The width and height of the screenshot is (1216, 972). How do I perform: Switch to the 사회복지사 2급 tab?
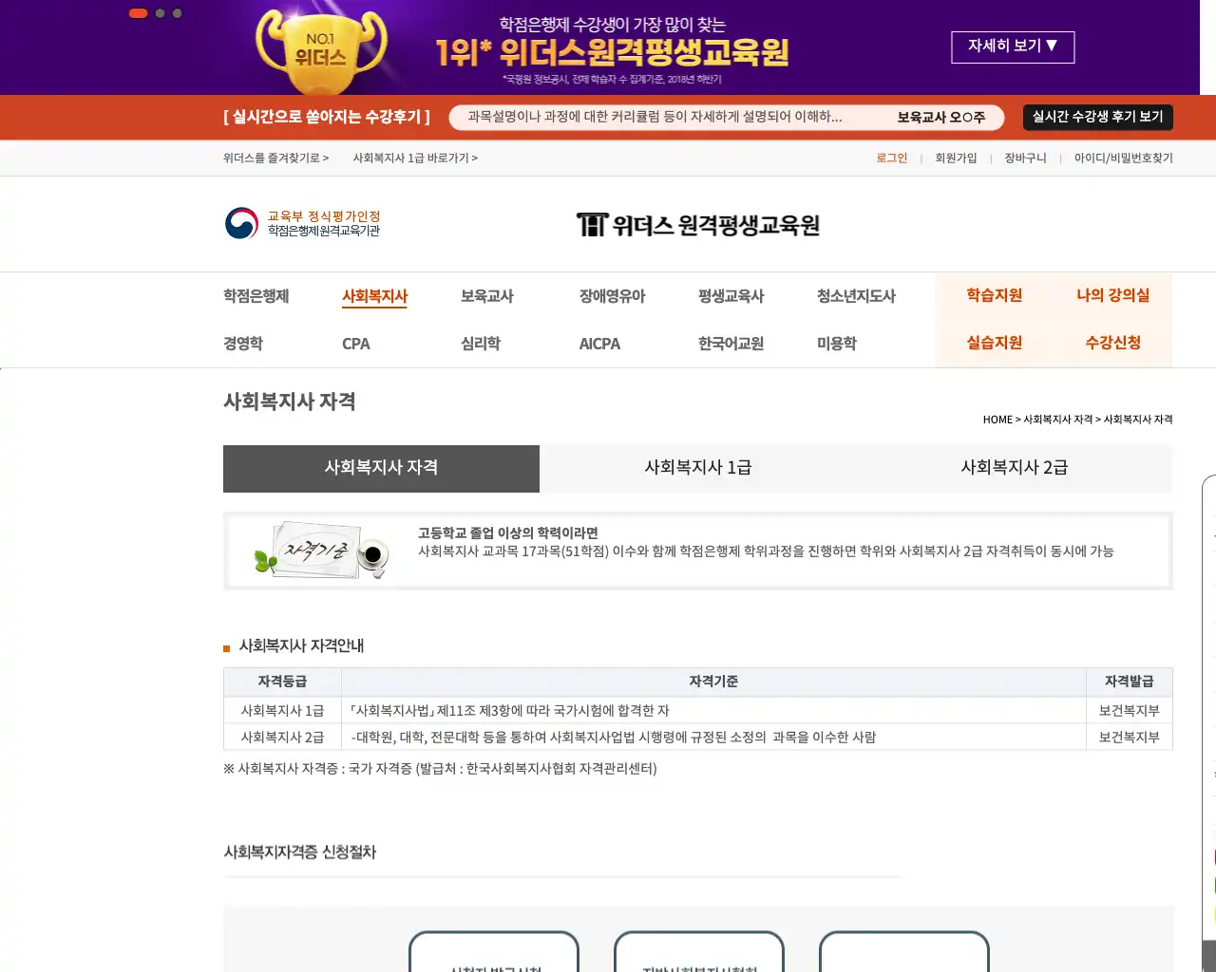coord(1015,469)
